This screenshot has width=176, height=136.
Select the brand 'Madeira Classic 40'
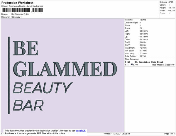coord(166,65)
